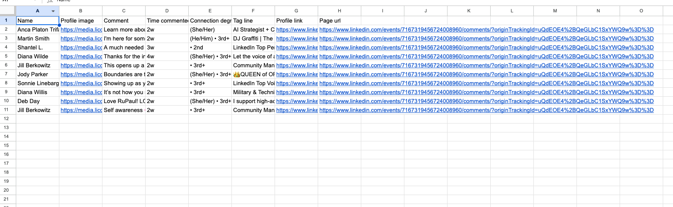Viewport: 673px width, 207px height.
Task: Click the Profile image header cell
Action: pos(81,20)
